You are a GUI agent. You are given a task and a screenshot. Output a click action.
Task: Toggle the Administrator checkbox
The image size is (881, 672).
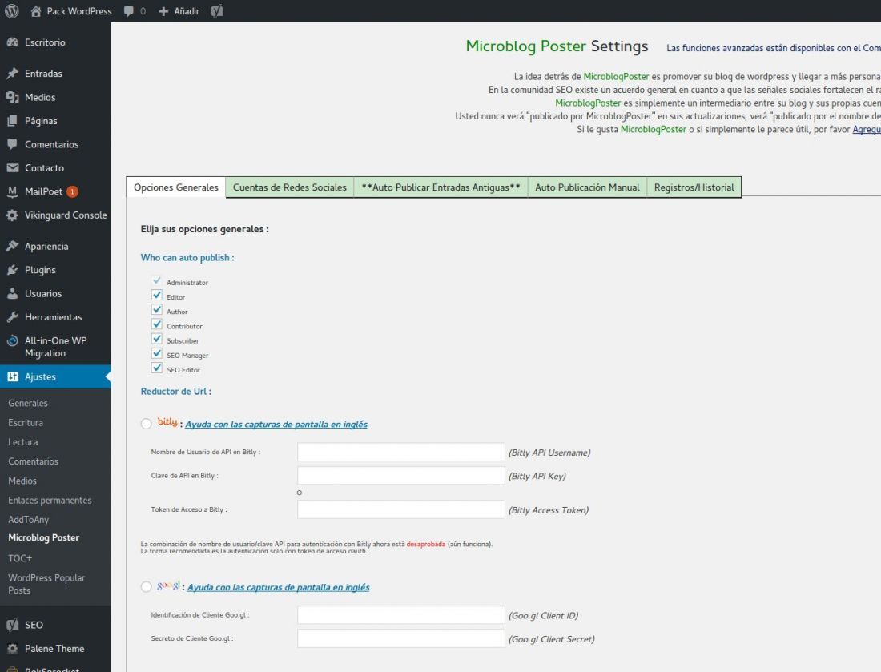coord(157,280)
